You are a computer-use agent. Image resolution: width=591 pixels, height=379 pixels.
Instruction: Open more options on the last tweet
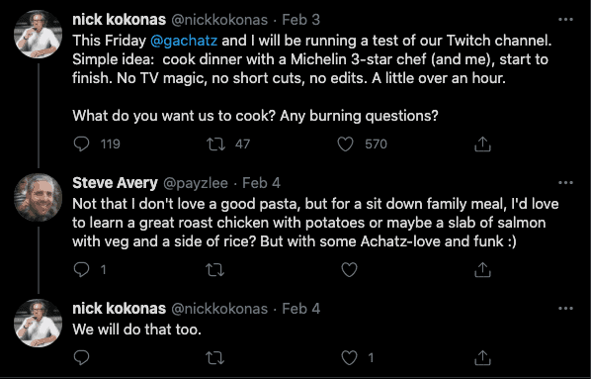pos(565,309)
